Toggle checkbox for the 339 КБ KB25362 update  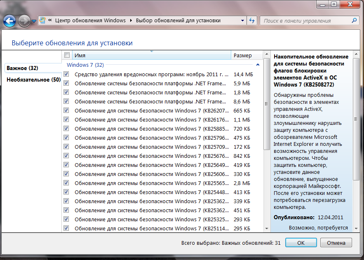(x=66, y=201)
